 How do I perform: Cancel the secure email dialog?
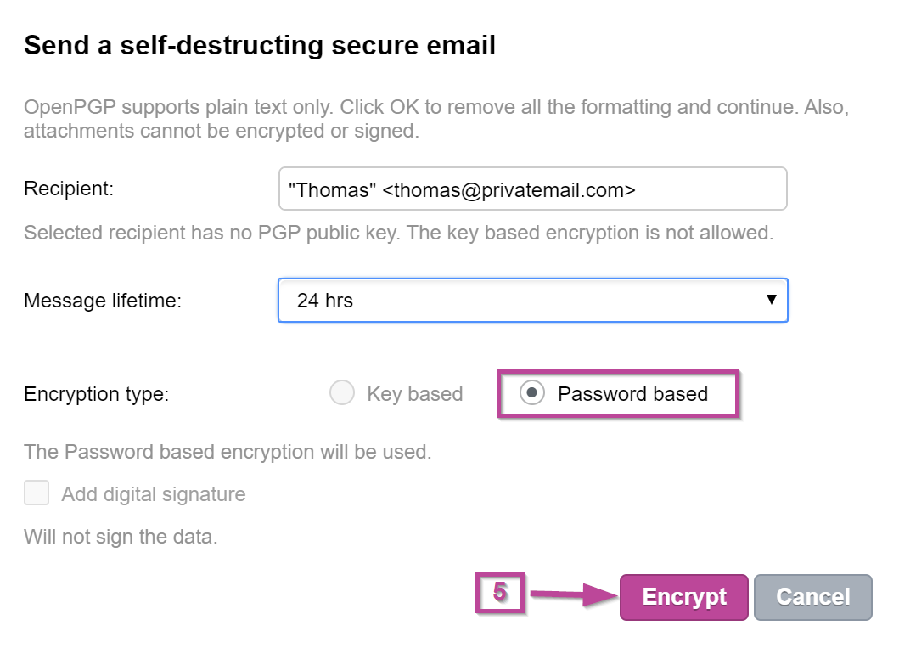(812, 597)
